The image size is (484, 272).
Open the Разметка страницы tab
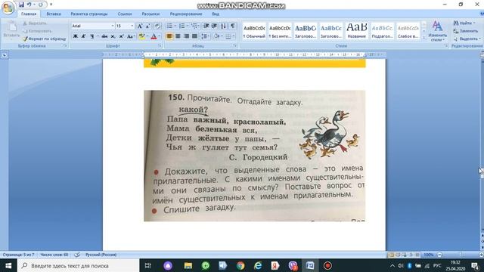coord(89,14)
